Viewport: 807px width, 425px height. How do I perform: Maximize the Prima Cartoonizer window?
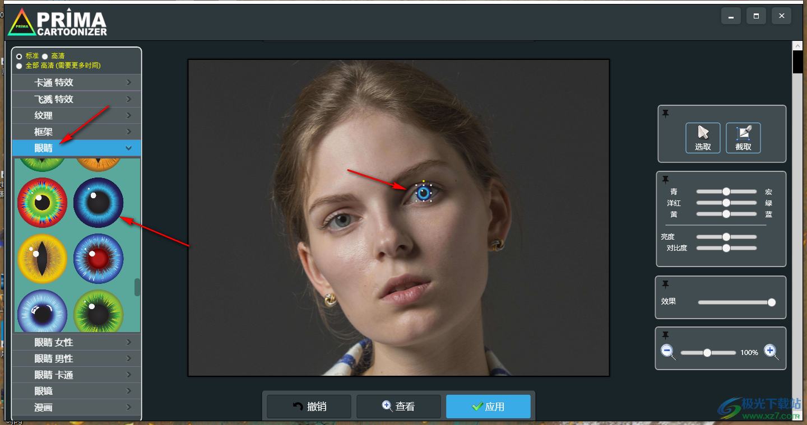point(756,16)
